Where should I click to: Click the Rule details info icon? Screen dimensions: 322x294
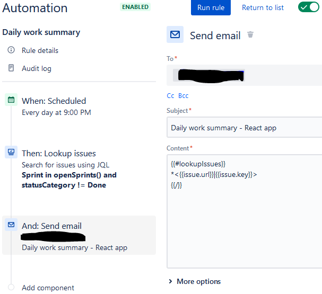[11, 50]
